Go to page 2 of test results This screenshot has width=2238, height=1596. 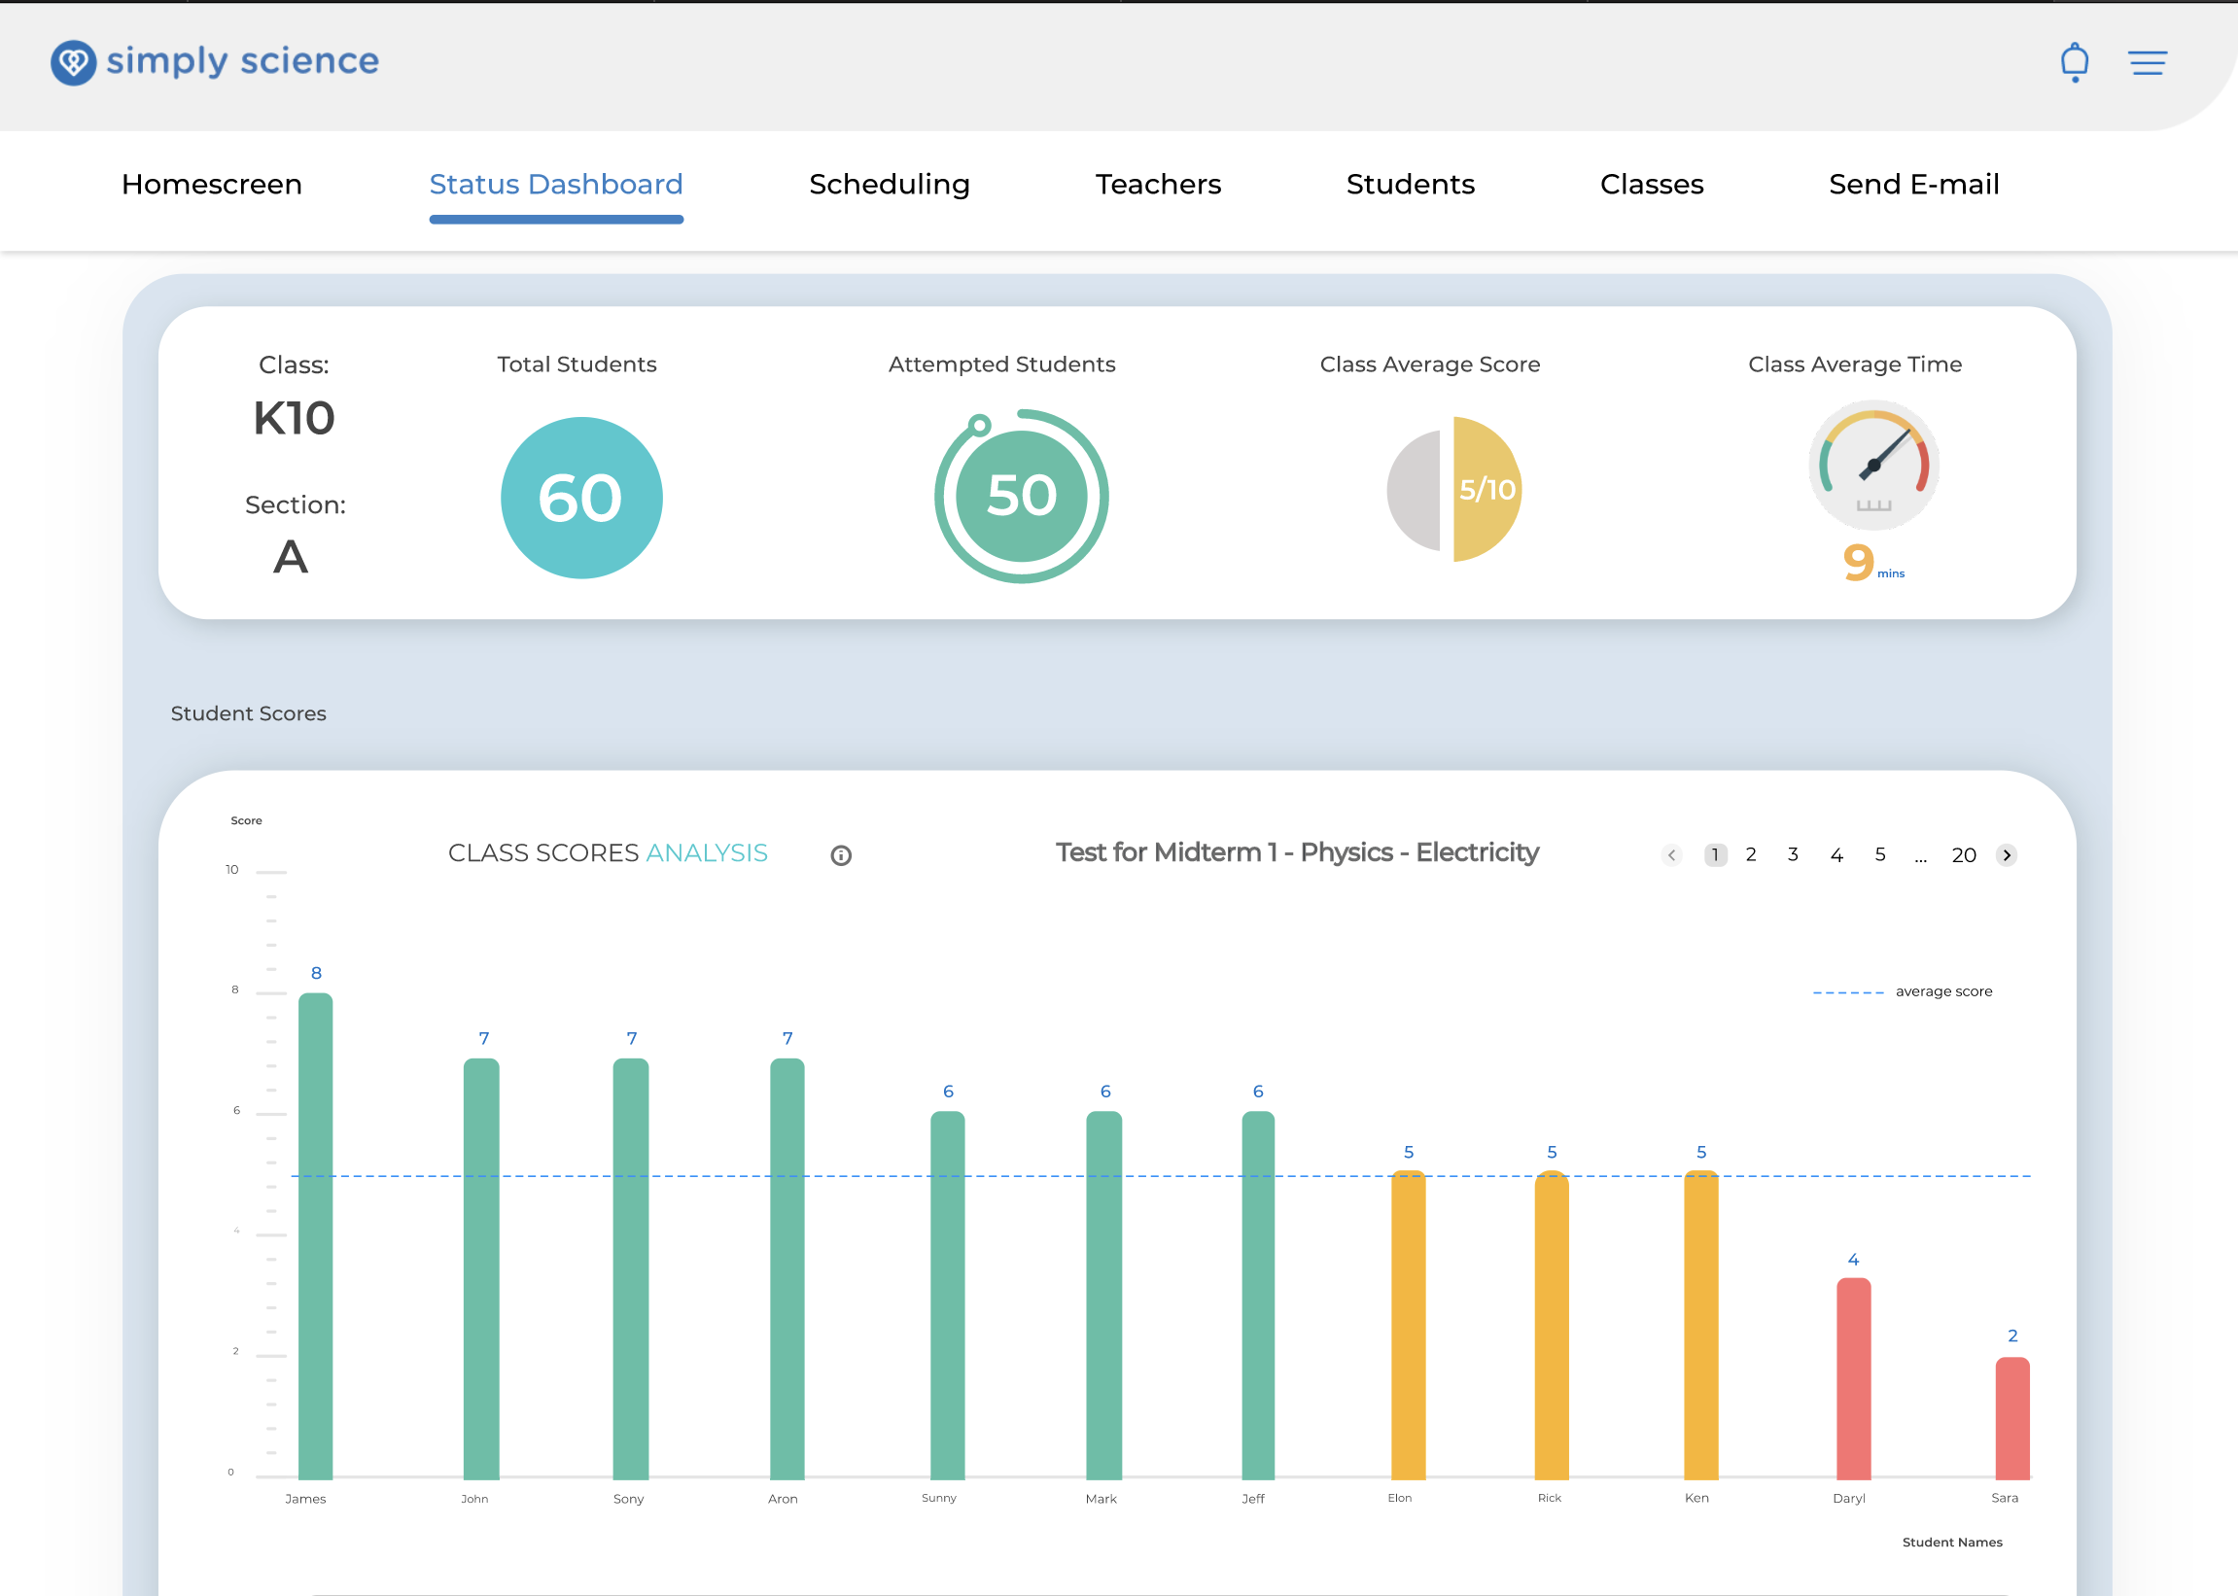coord(1751,855)
